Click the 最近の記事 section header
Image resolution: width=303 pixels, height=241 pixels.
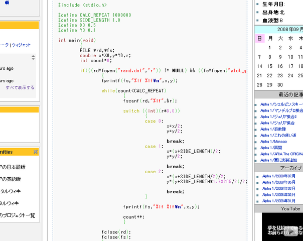[290, 94]
